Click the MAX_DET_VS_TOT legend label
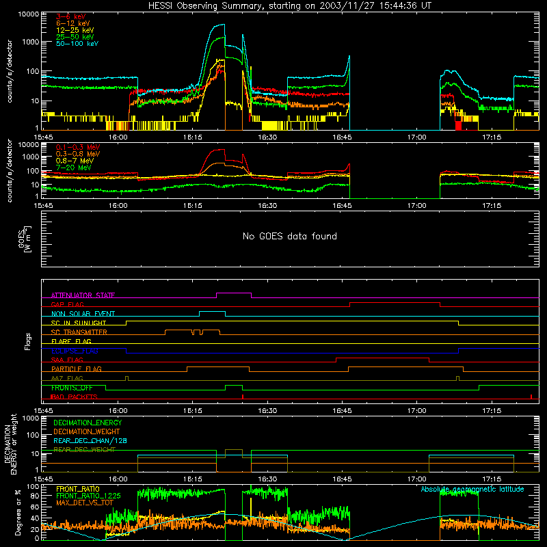 85,503
